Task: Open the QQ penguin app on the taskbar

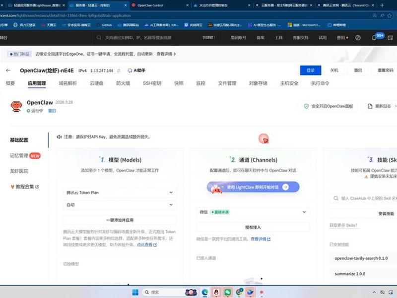Action: point(216,292)
